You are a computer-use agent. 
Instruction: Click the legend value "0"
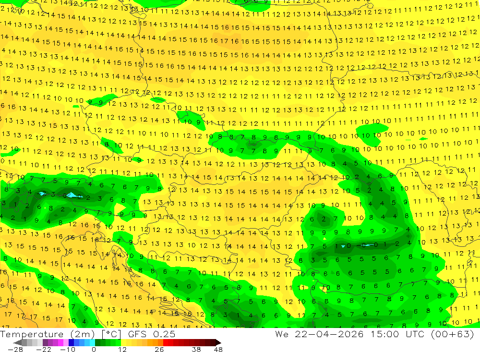[x=94, y=349]
